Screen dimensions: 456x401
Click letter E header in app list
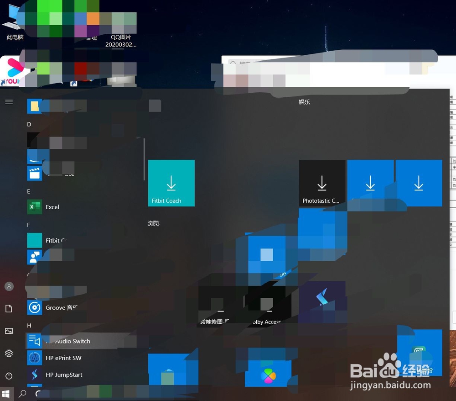pyautogui.click(x=28, y=191)
